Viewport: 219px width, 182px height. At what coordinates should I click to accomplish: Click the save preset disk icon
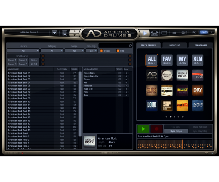pyautogui.click(x=65, y=33)
